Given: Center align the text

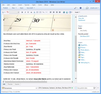Looking at the screenshot, I should click(x=54, y=12).
